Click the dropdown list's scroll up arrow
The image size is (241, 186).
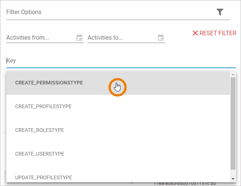click(x=233, y=74)
